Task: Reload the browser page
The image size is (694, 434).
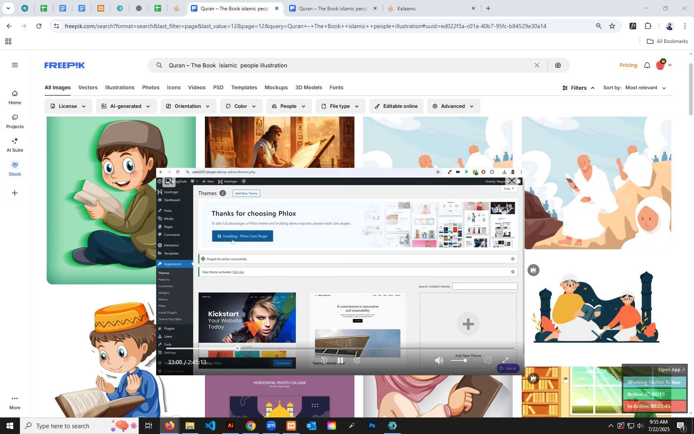Action: click(x=39, y=26)
